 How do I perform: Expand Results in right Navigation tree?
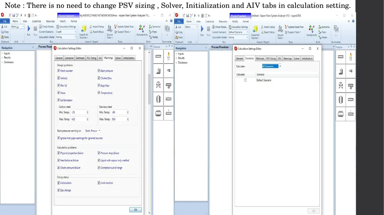tap(176, 58)
